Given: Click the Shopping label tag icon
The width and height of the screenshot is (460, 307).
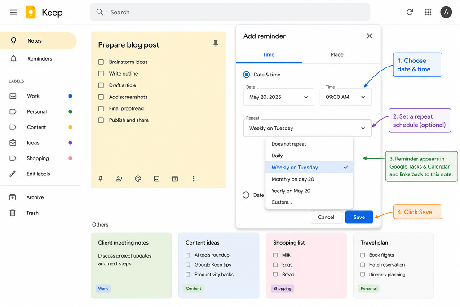Looking at the screenshot, I should pyautogui.click(x=13, y=158).
